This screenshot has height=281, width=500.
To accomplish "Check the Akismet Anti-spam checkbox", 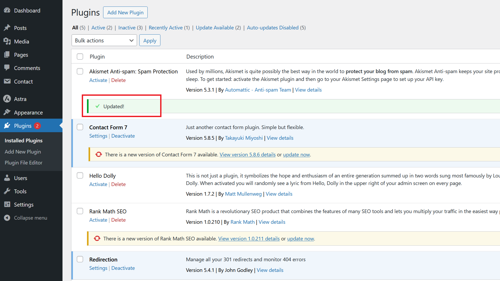I will [80, 71].
